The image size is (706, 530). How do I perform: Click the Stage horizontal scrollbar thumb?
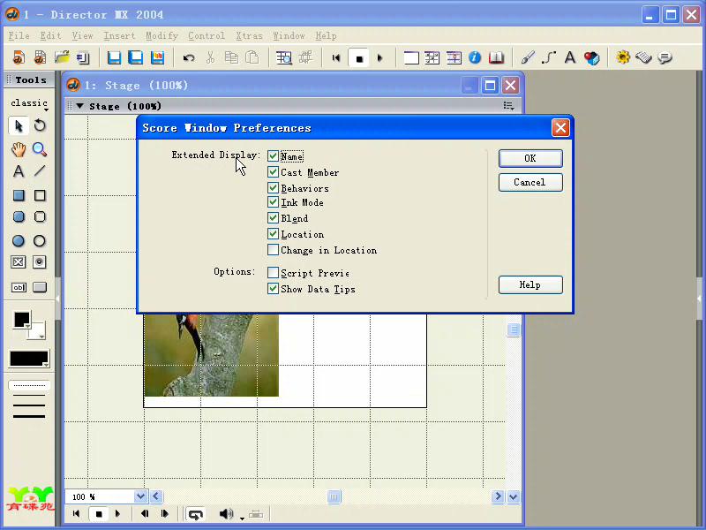coord(334,496)
